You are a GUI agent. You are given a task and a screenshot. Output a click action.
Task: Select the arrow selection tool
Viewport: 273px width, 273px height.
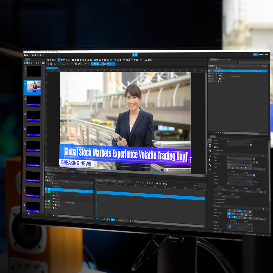[48, 60]
